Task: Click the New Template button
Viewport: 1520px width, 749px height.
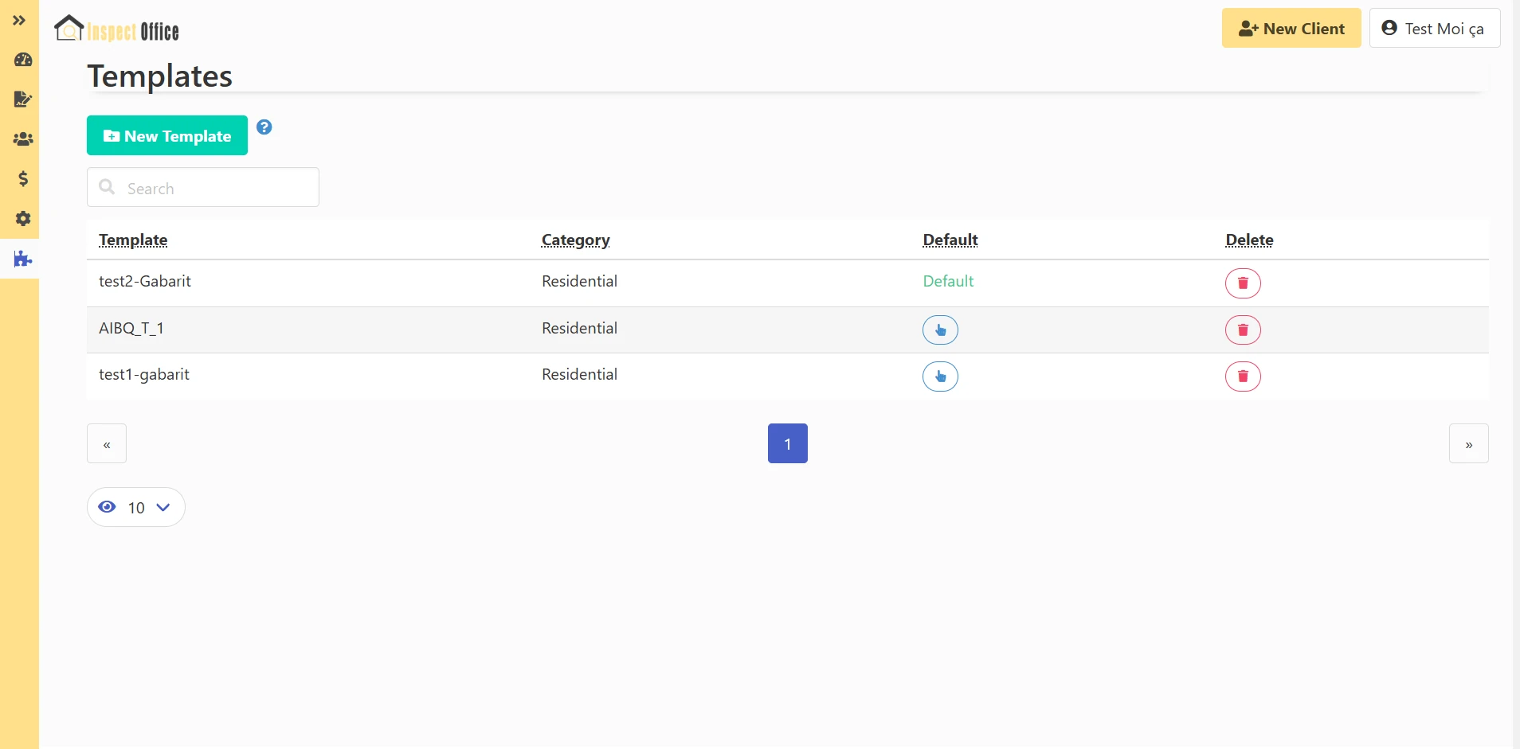Action: pyautogui.click(x=167, y=136)
